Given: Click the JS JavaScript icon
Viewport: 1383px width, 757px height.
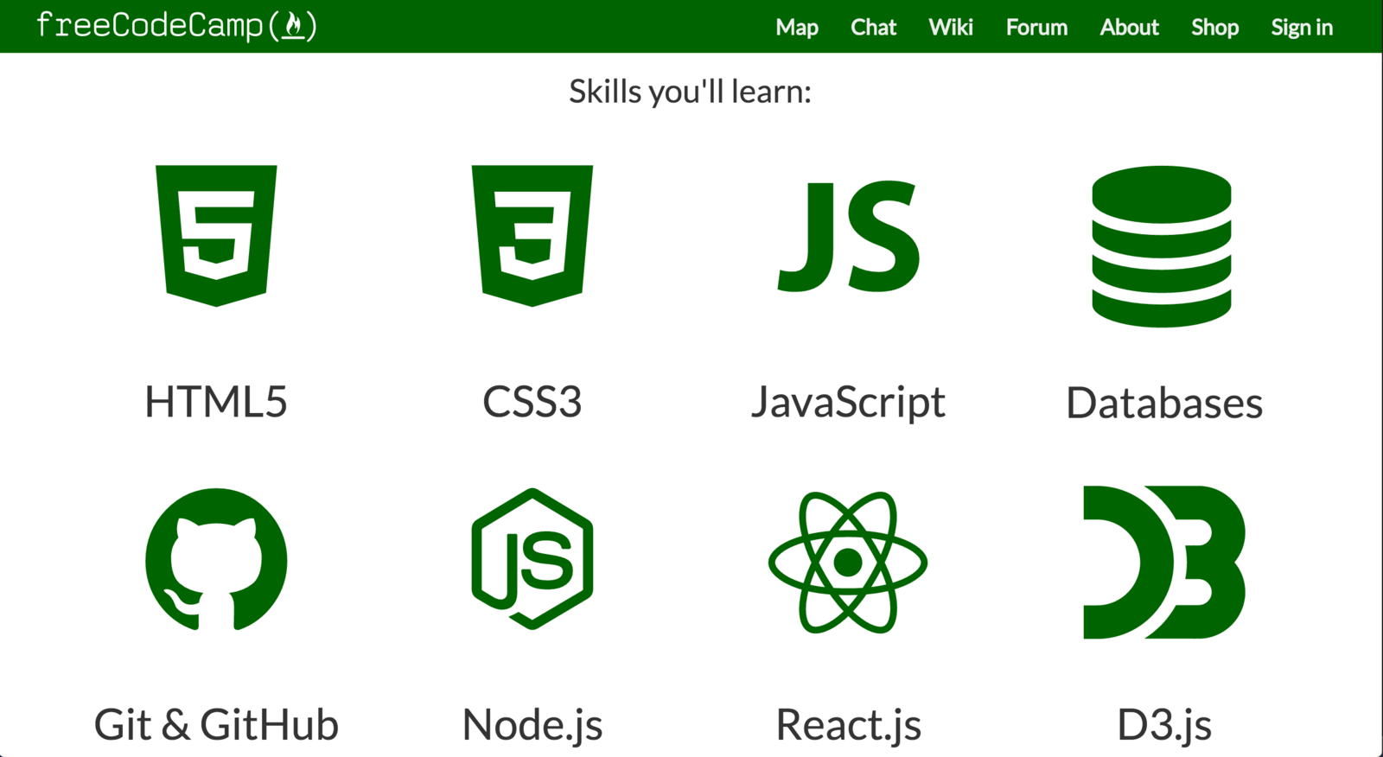Looking at the screenshot, I should coord(849,237).
